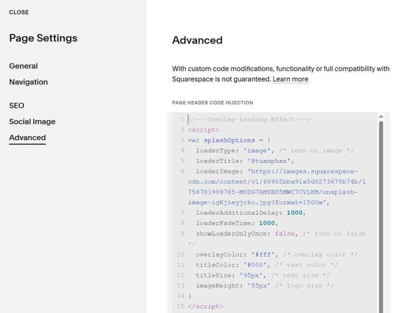The height and width of the screenshot is (313, 407).
Task: Place cursor on the closing script tag
Action: click(205, 307)
